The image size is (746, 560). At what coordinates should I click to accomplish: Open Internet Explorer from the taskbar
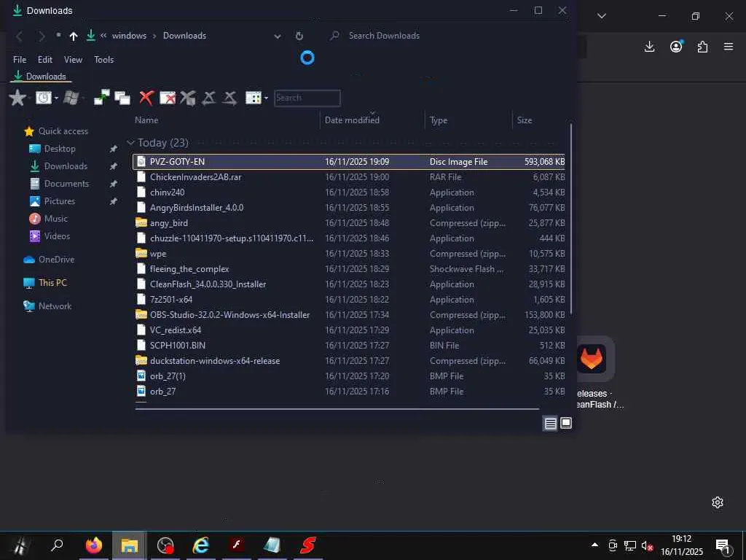[x=201, y=545]
